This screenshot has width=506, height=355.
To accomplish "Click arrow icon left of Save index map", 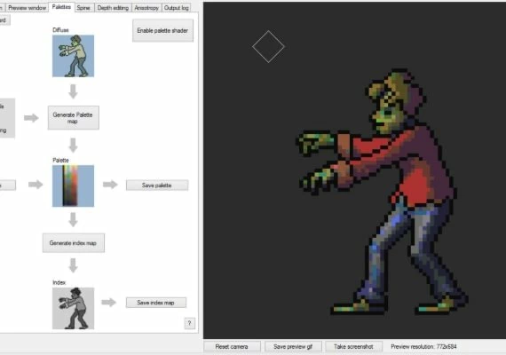I will (109, 303).
